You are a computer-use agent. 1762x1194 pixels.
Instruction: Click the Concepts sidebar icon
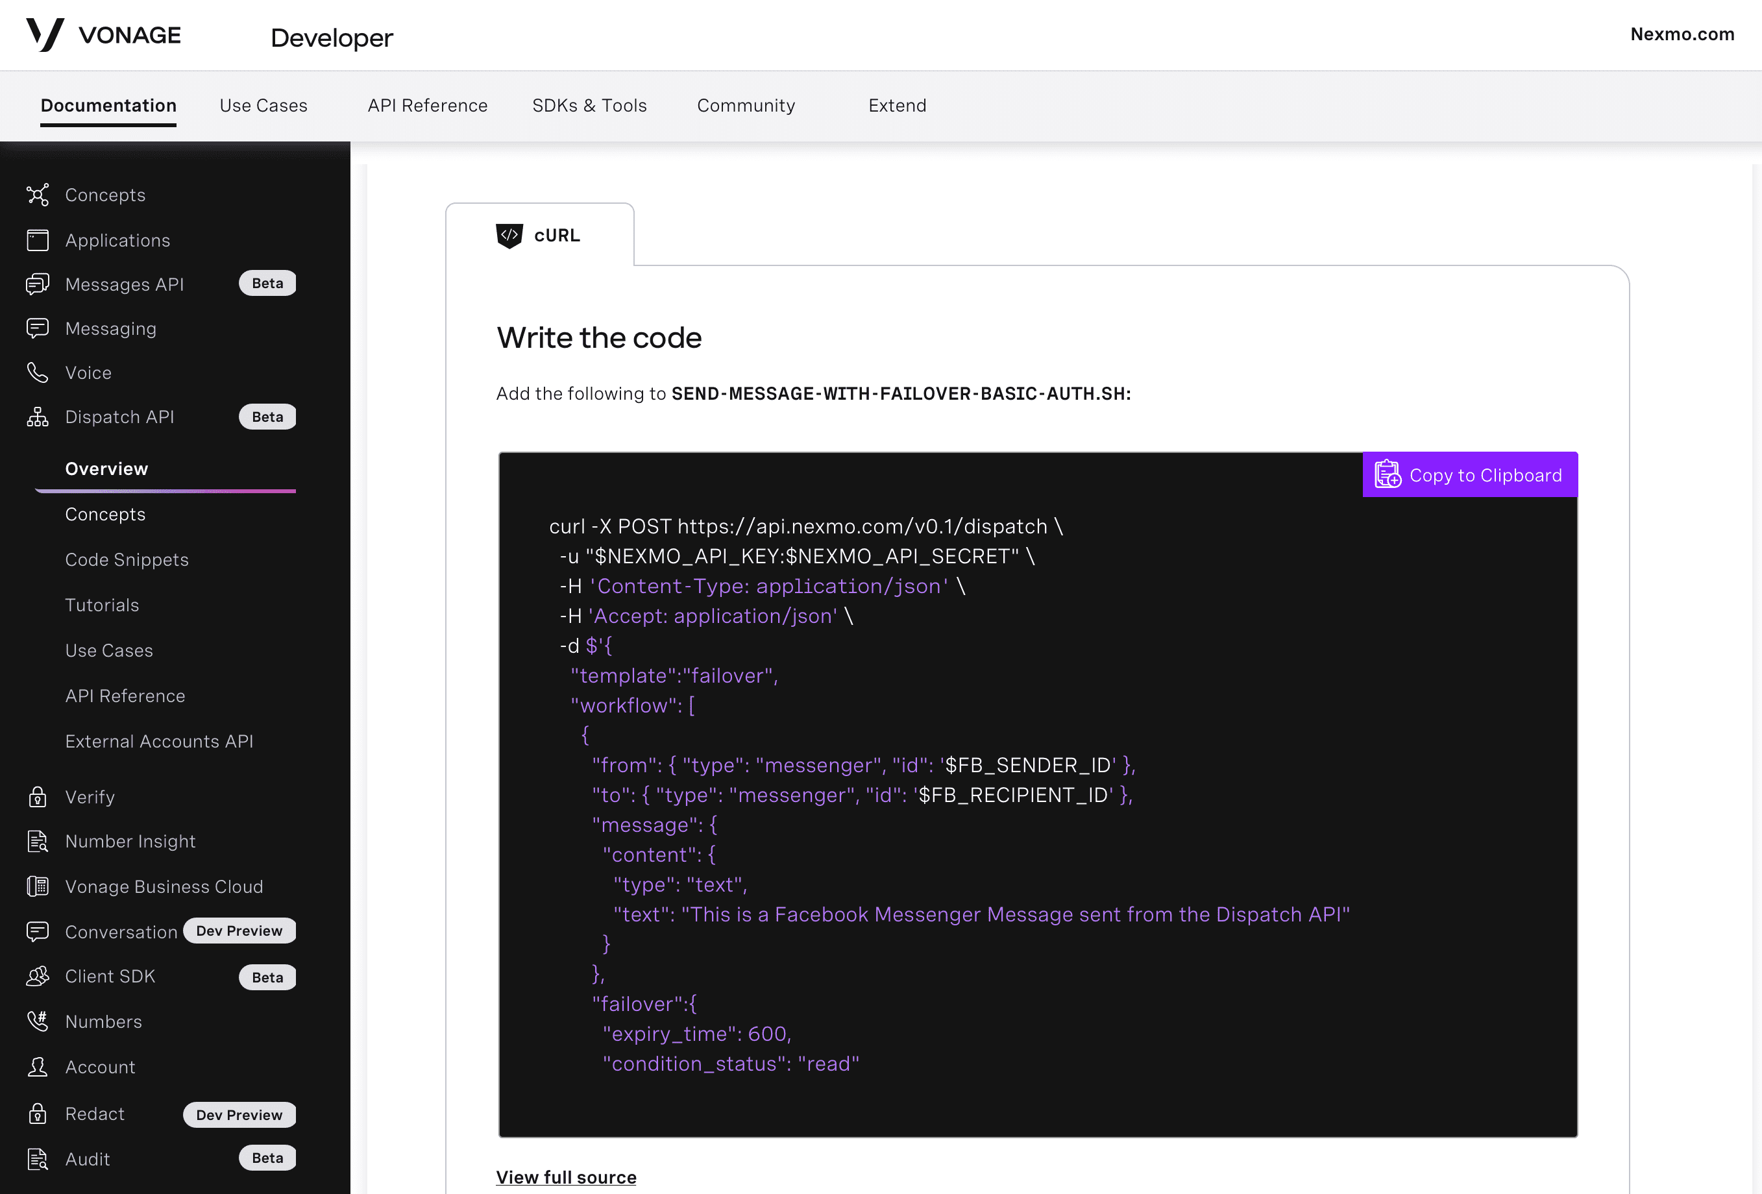(x=39, y=195)
